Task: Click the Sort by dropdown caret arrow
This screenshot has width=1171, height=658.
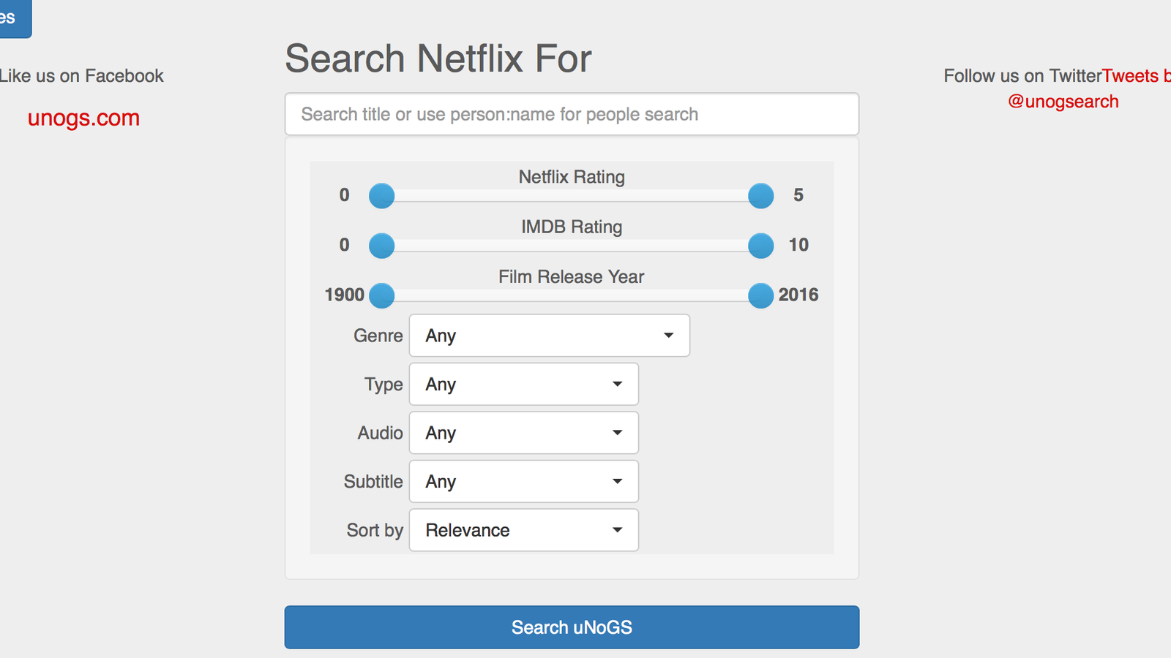Action: point(617,530)
